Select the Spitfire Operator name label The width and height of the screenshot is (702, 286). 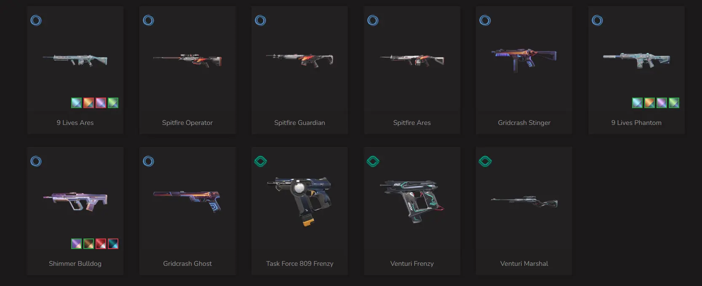click(x=187, y=123)
